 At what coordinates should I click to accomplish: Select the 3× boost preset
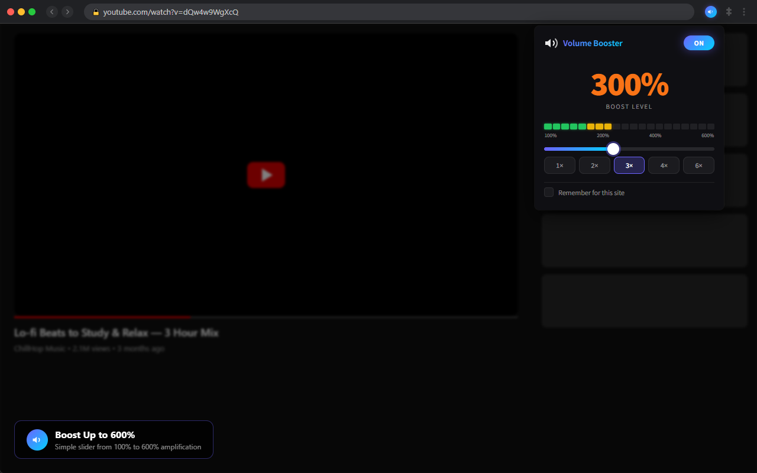(629, 166)
